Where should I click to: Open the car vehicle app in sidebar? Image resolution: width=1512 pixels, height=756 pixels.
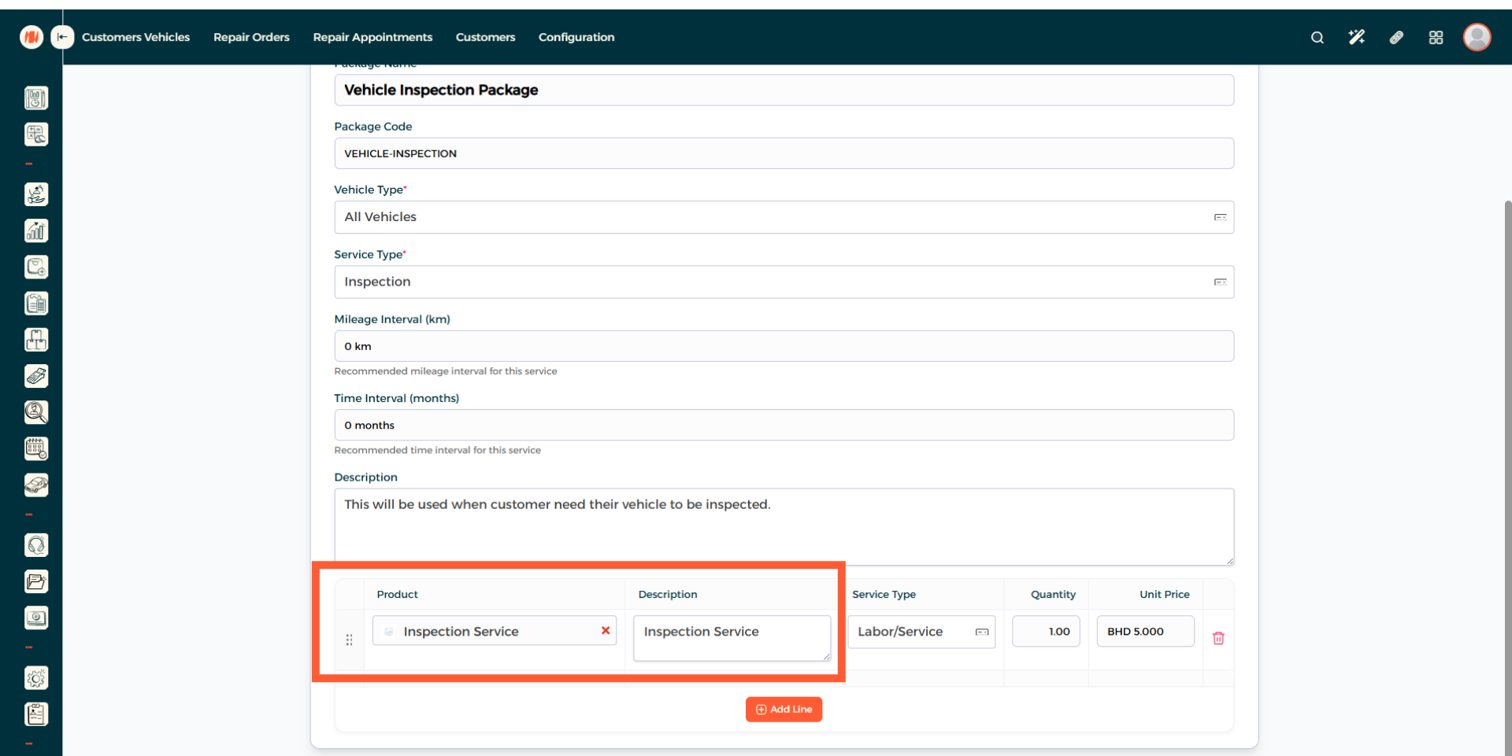(x=36, y=485)
